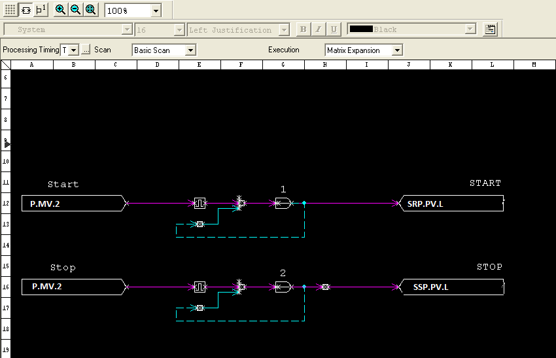Viewport: 556px width, 358px height.
Task: Select the pulse timer element in row 12
Action: point(200,204)
